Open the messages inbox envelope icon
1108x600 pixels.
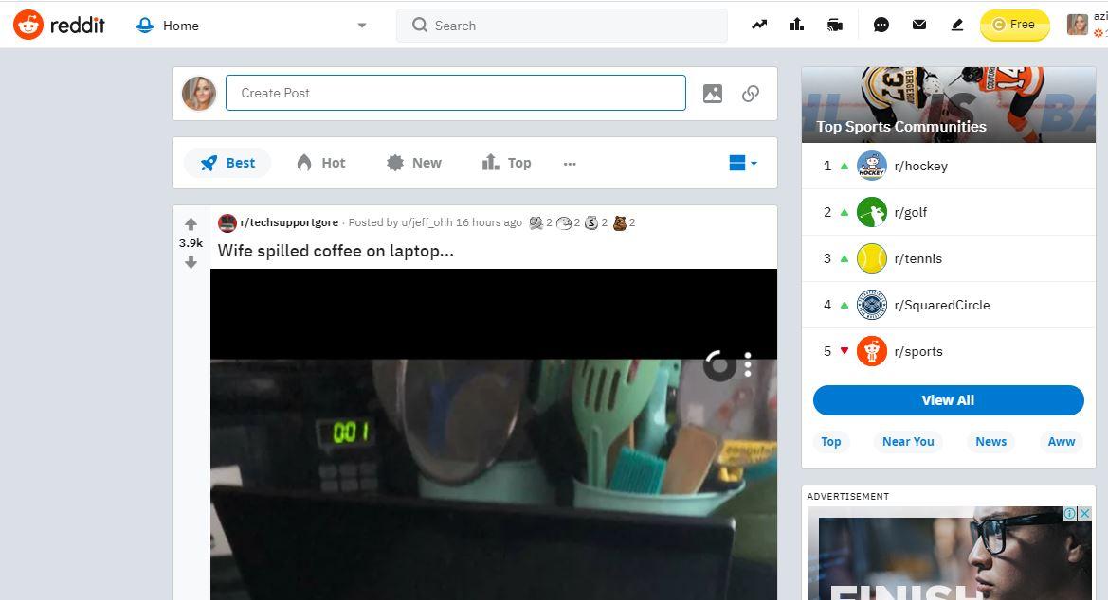[x=918, y=25]
